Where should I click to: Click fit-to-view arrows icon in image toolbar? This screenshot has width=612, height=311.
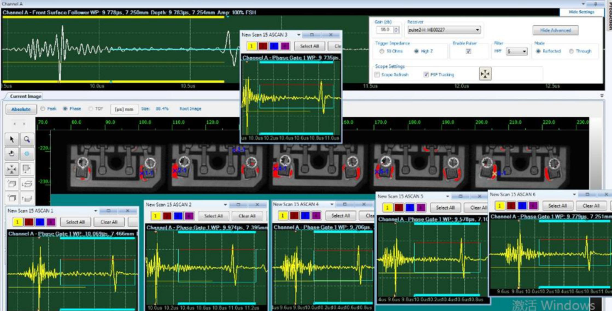pyautogui.click(x=12, y=169)
